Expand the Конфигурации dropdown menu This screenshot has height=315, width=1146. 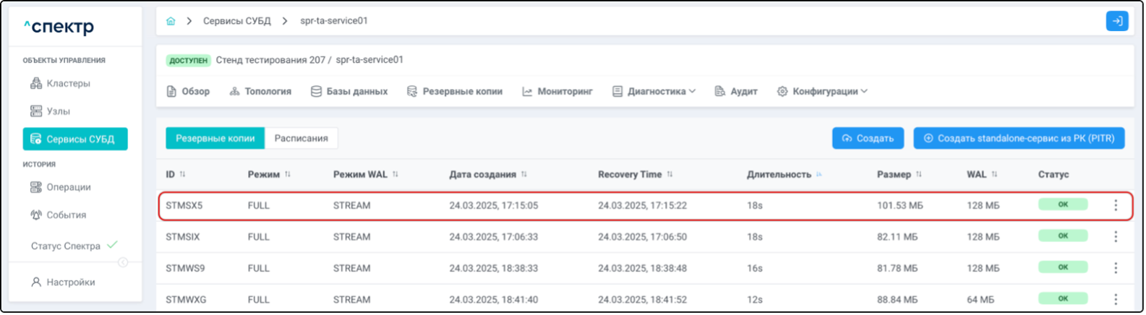click(x=822, y=92)
